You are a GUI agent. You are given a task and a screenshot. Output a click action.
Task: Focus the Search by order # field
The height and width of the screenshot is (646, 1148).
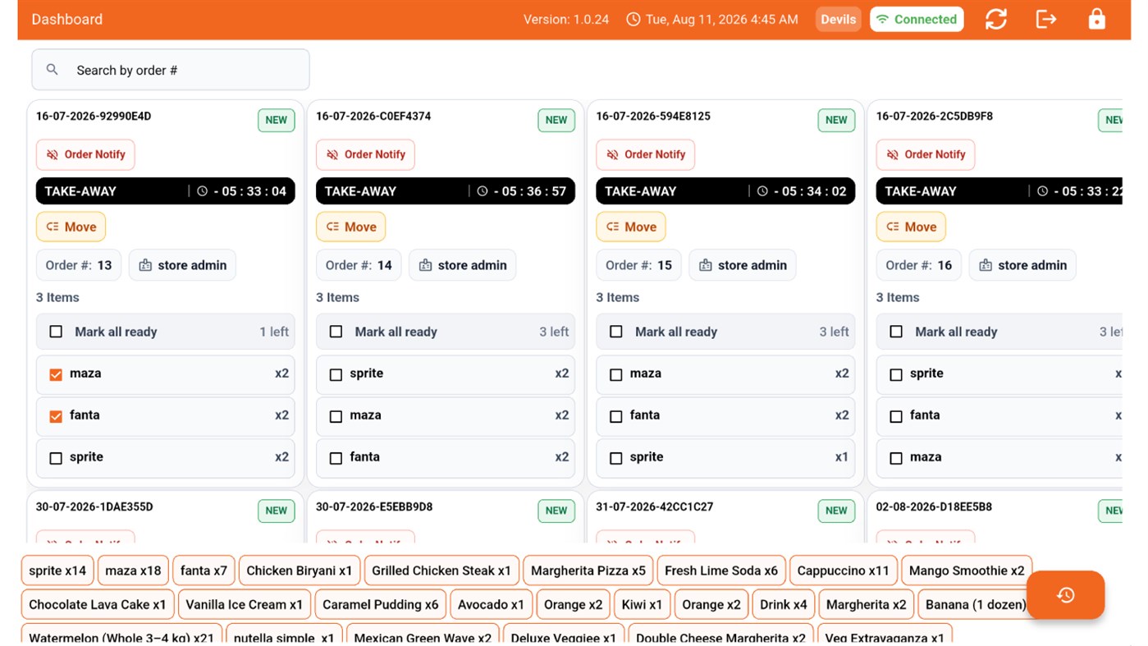pos(171,70)
